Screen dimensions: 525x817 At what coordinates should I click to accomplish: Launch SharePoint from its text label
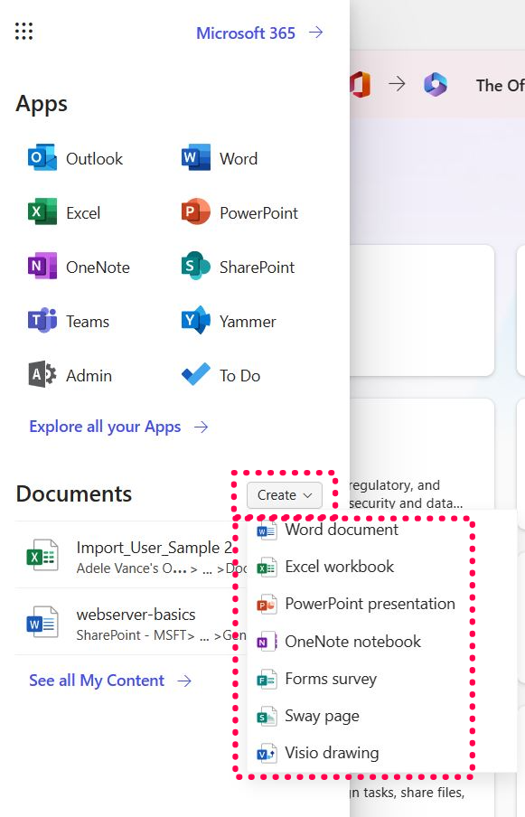257,268
